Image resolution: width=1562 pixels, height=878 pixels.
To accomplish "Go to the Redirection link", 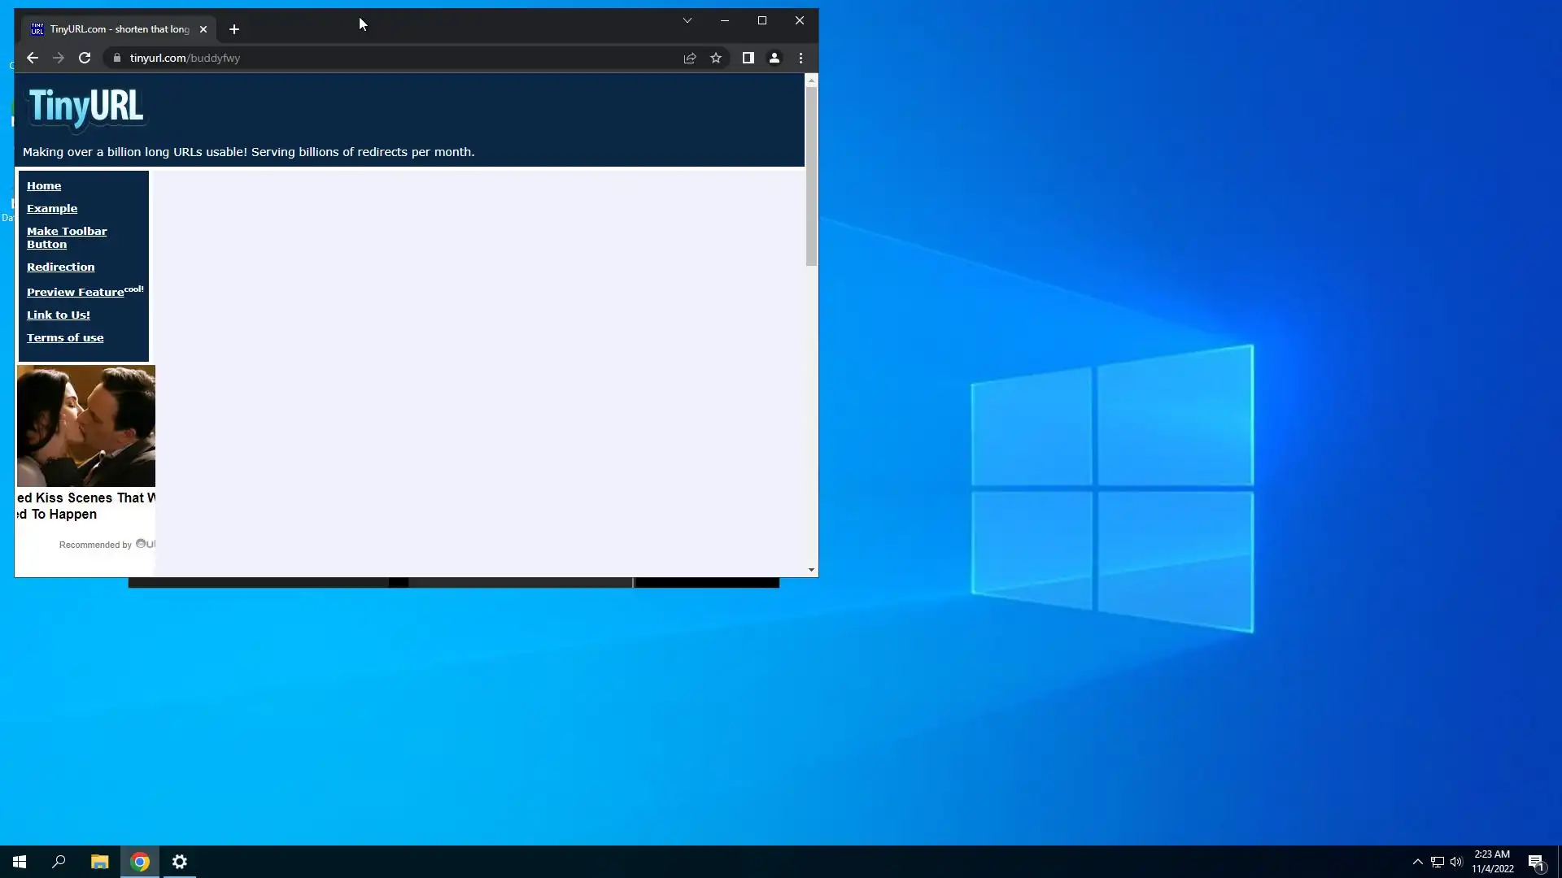I will [x=60, y=267].
